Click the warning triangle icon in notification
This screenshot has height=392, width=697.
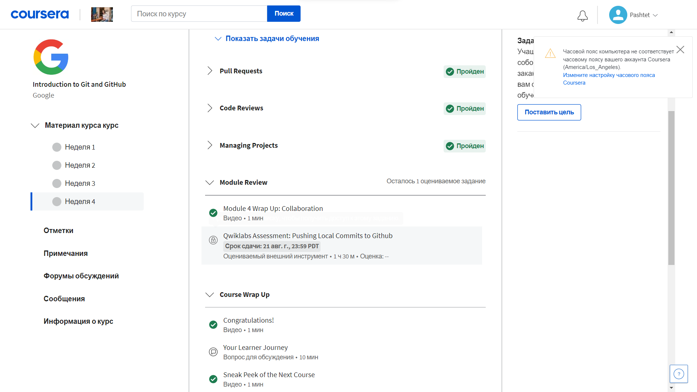(x=550, y=53)
